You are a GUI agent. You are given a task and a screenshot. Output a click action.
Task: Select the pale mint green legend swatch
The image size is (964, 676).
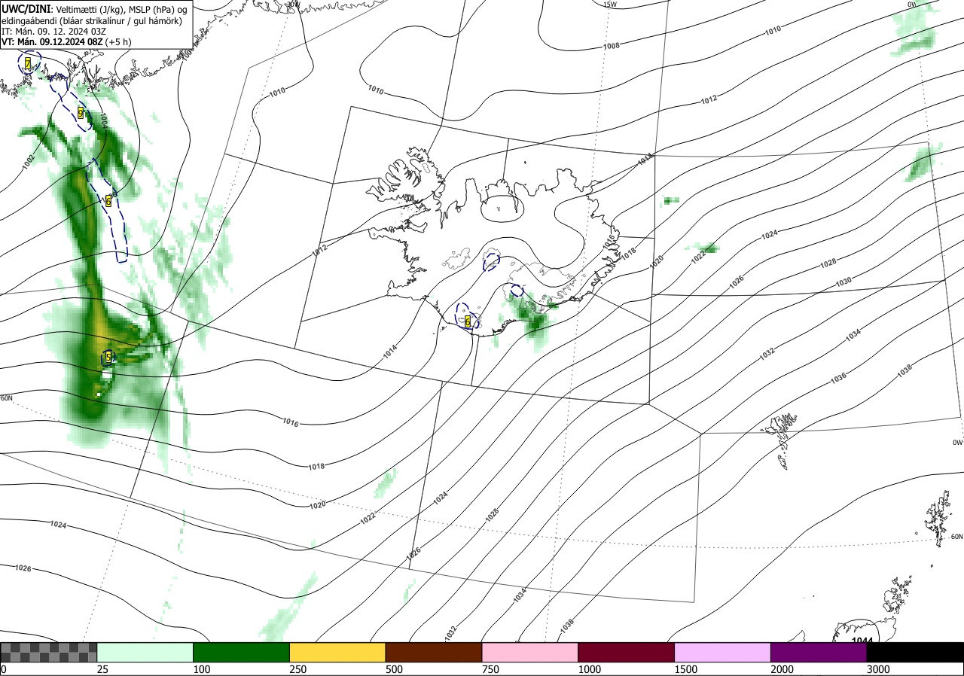pyautogui.click(x=145, y=652)
